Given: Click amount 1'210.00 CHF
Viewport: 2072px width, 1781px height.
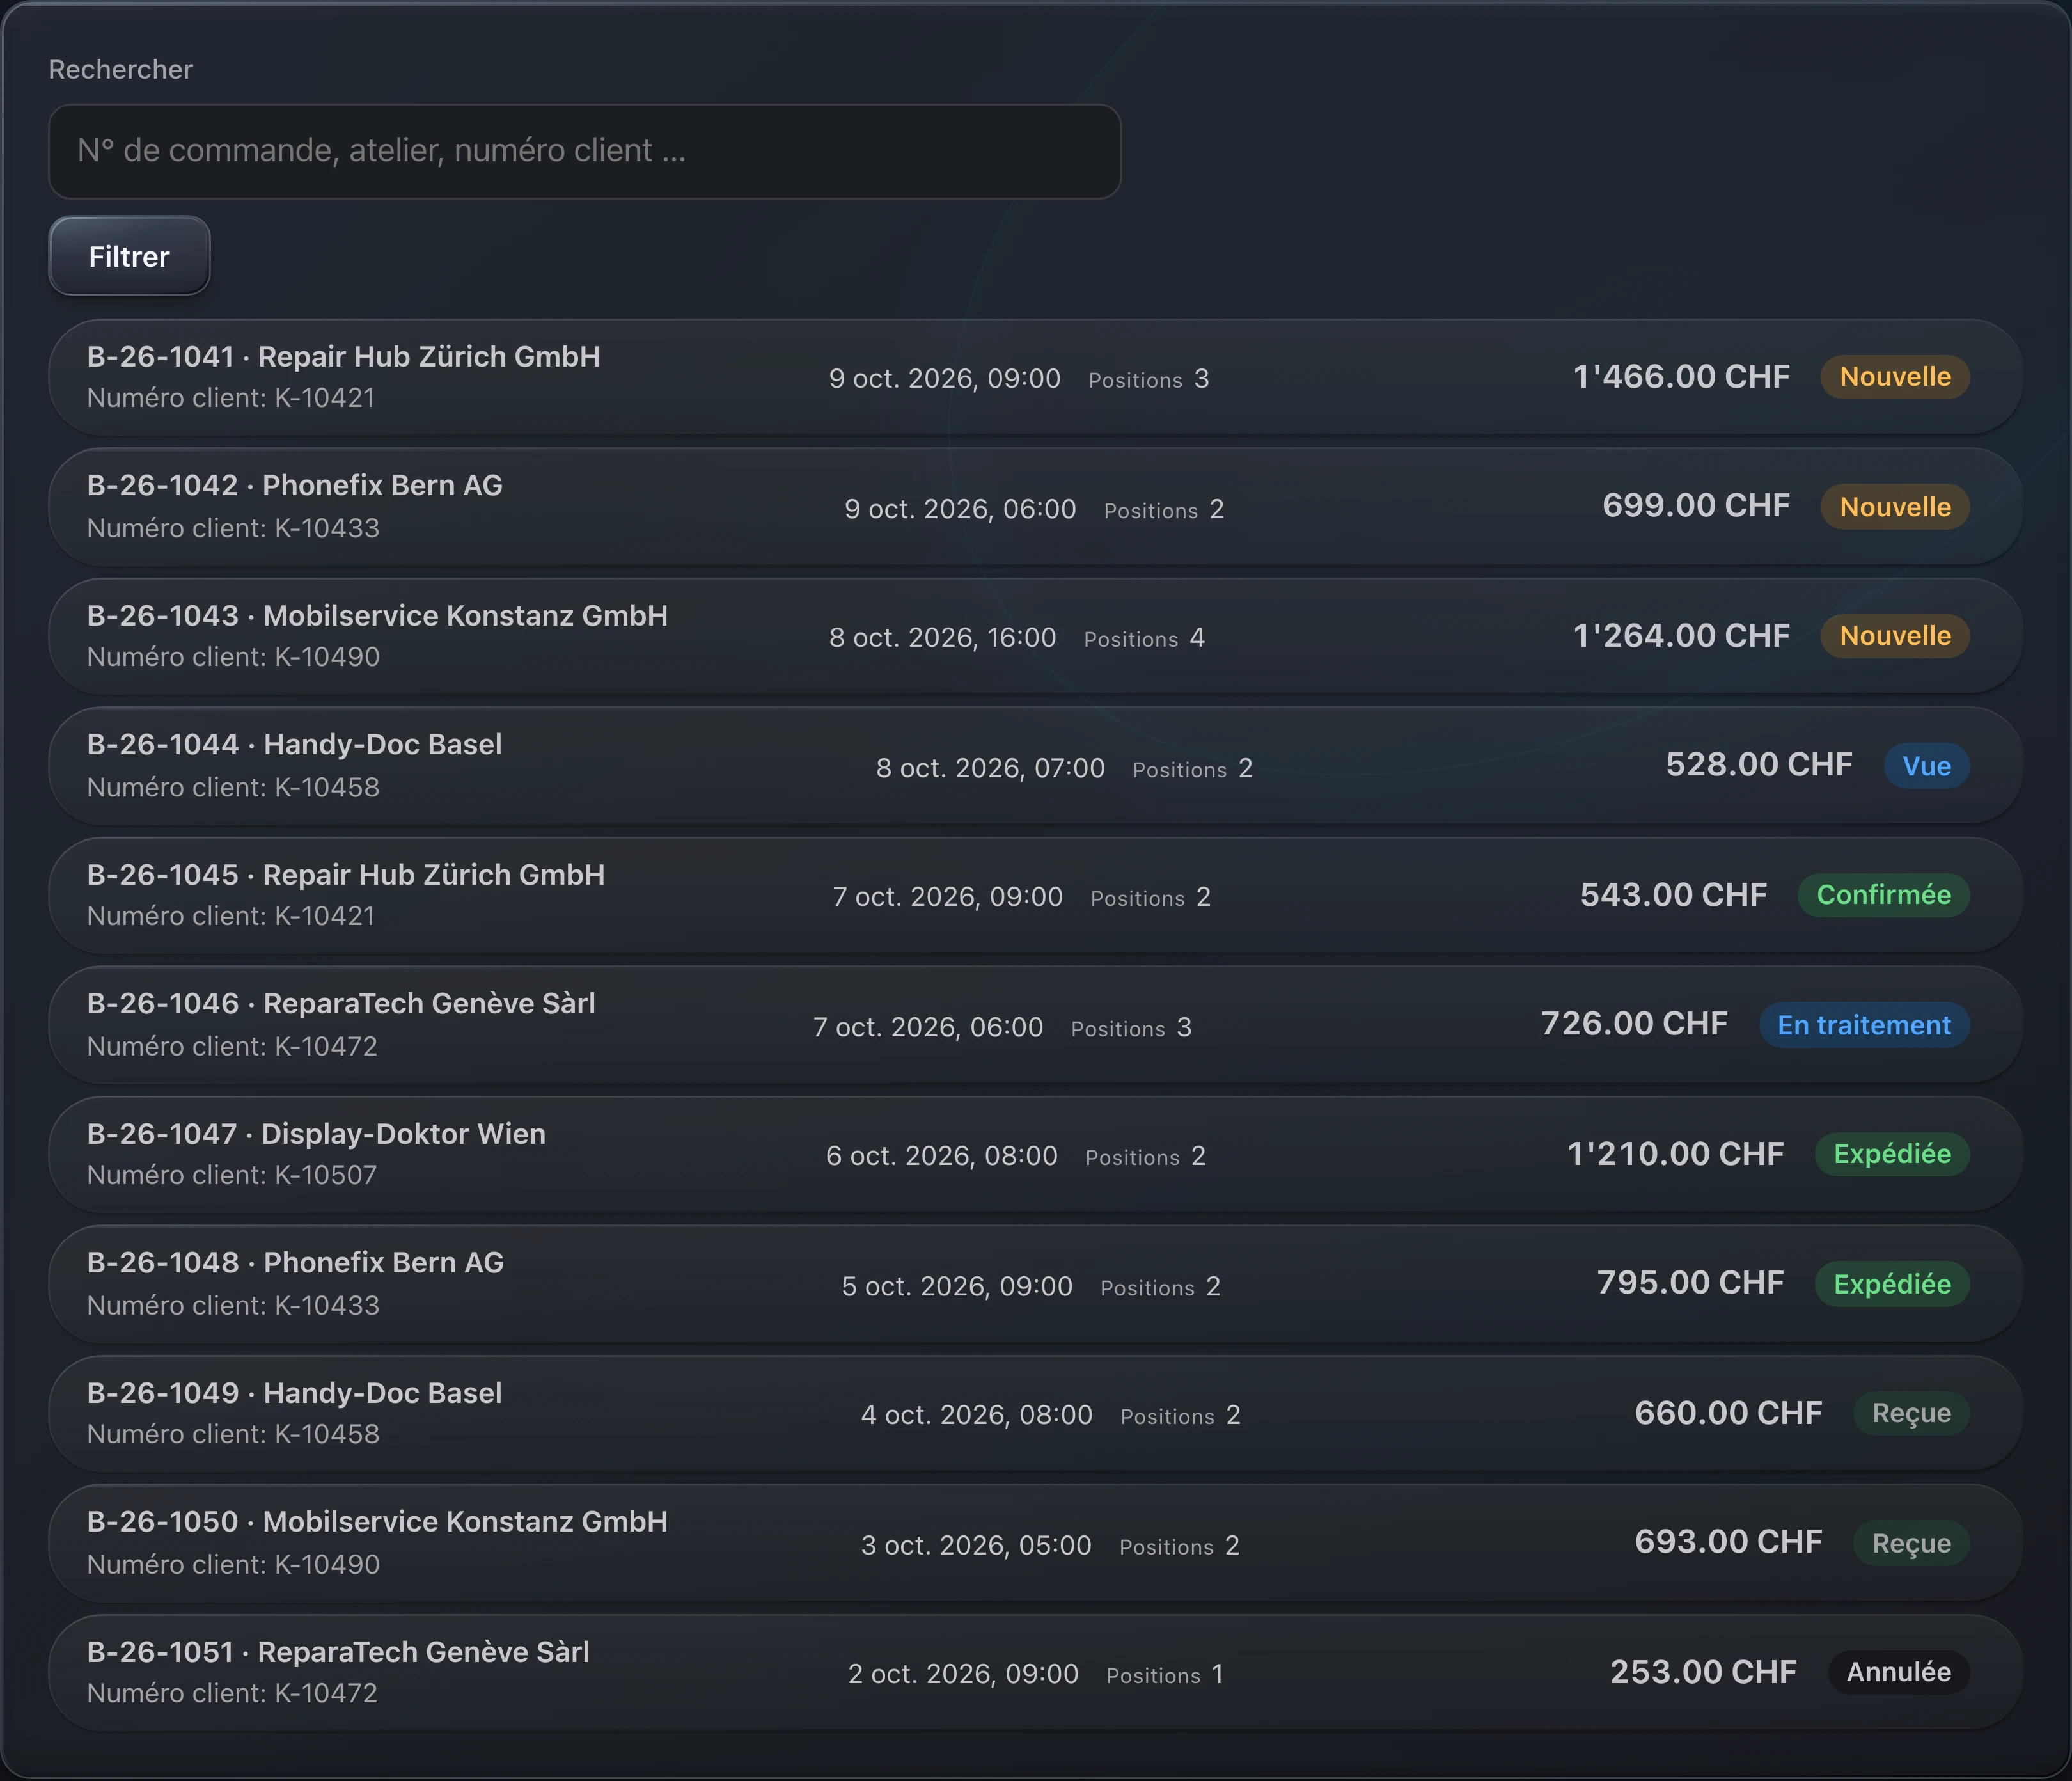Looking at the screenshot, I should click(x=1675, y=1155).
